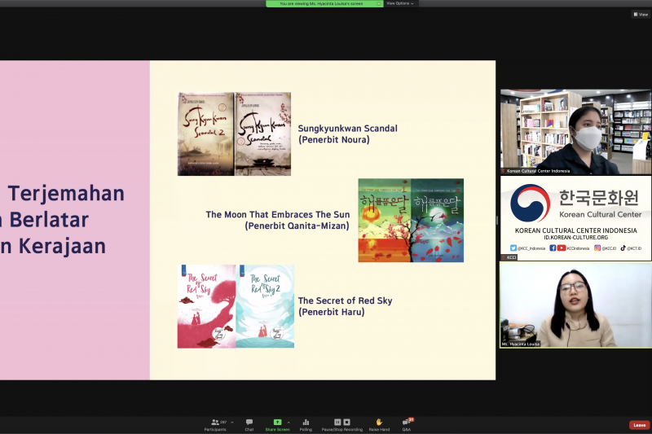Image resolution: width=652 pixels, height=434 pixels.
Task: Click 'Korean Cultural Center Indonesia' name label
Action: click(538, 171)
